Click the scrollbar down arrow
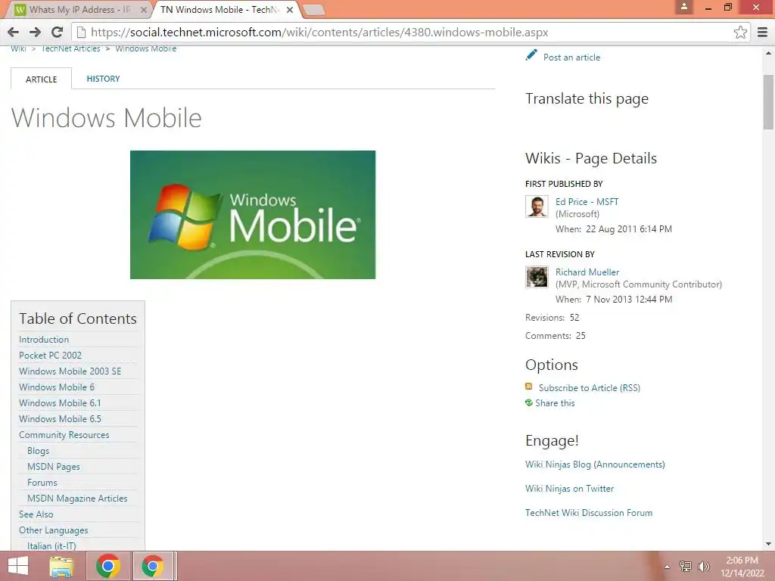The width and height of the screenshot is (775, 581). click(x=769, y=545)
